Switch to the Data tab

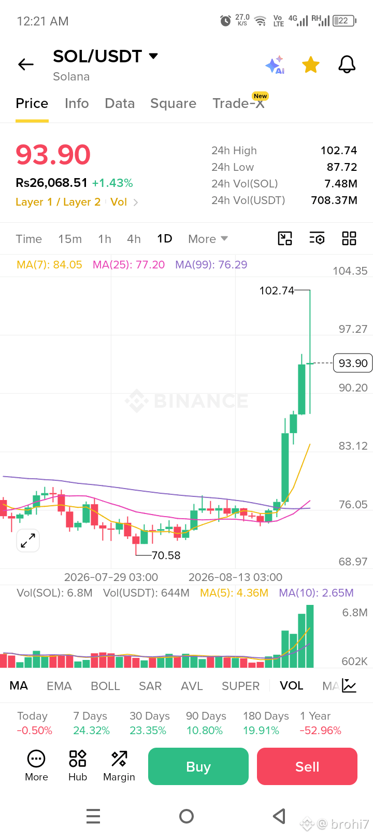click(120, 103)
